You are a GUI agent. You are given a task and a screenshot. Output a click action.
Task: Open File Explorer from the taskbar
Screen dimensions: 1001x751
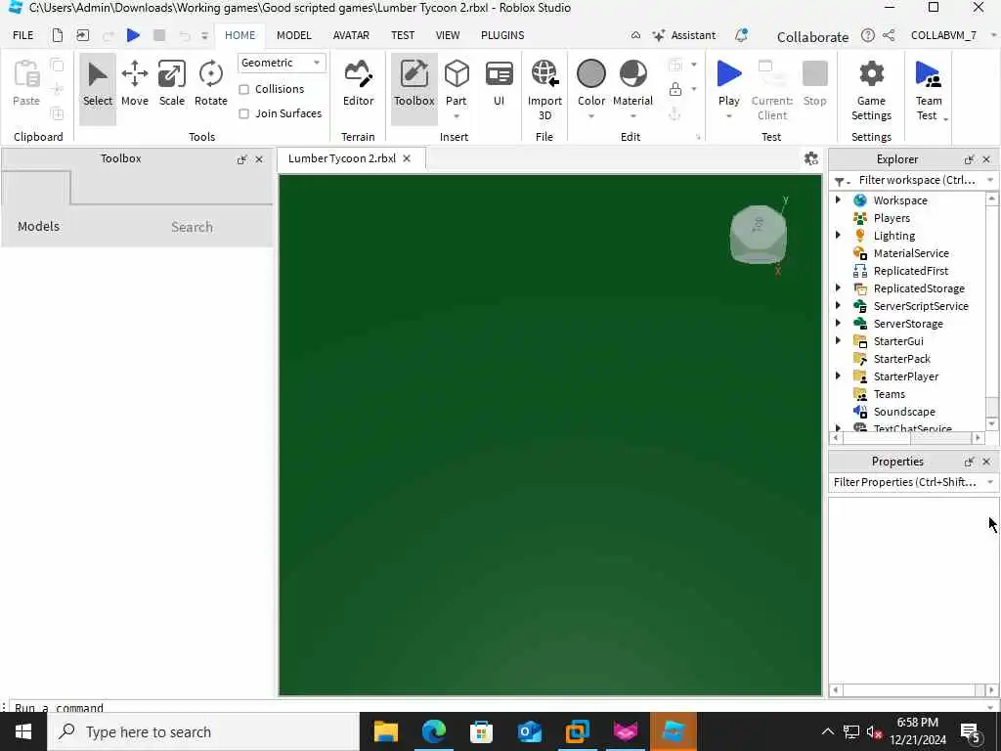pyautogui.click(x=385, y=731)
